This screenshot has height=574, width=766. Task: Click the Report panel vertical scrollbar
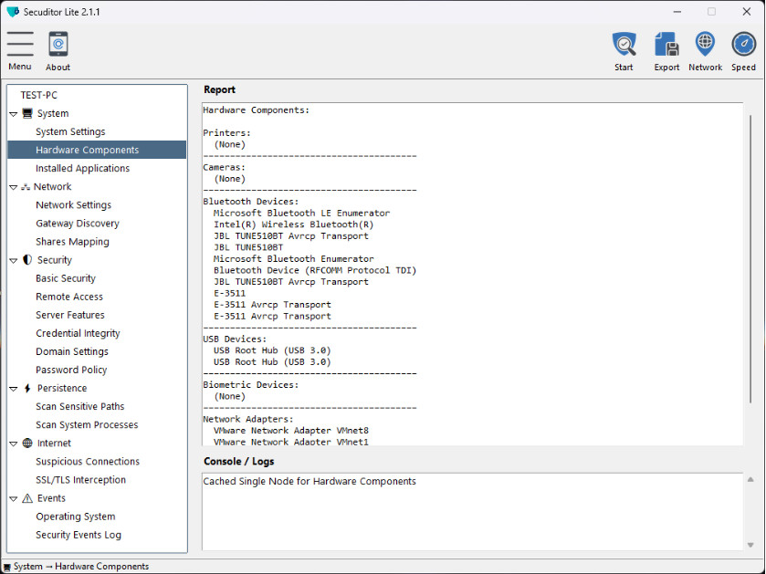point(750,260)
